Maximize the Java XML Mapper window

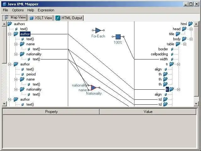point(191,4)
